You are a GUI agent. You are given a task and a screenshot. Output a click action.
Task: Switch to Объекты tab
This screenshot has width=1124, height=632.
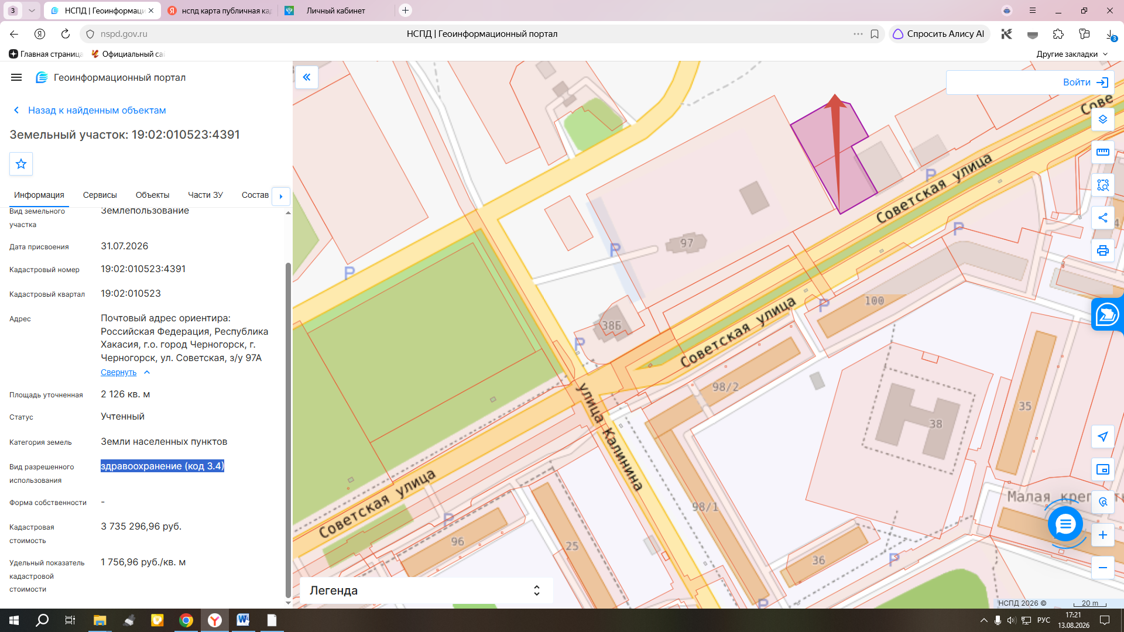point(152,195)
